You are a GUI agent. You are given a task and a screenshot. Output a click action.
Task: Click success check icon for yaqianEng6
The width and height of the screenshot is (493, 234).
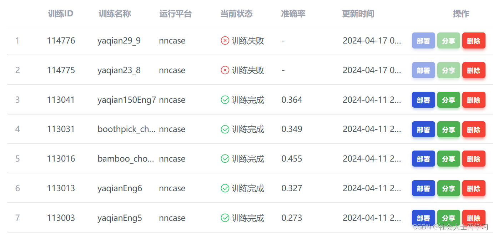(225, 188)
